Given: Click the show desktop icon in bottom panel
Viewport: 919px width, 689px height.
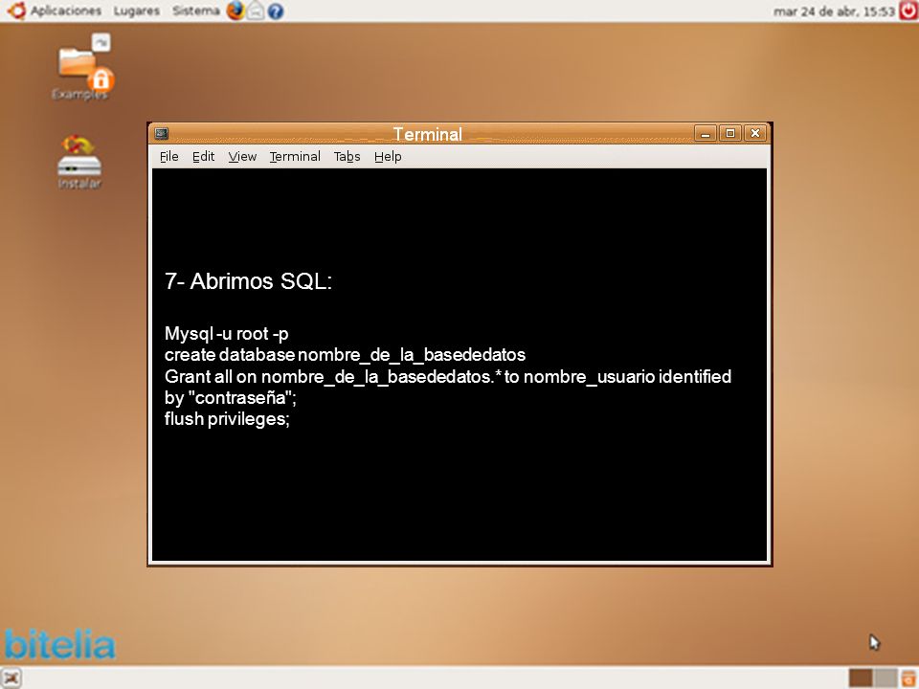Looking at the screenshot, I should pos(11,678).
